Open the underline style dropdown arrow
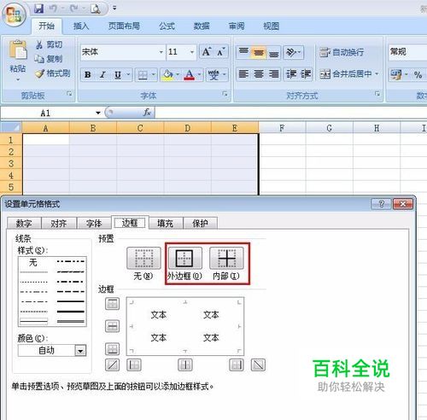The height and width of the screenshot is (420, 427). tap(128, 74)
